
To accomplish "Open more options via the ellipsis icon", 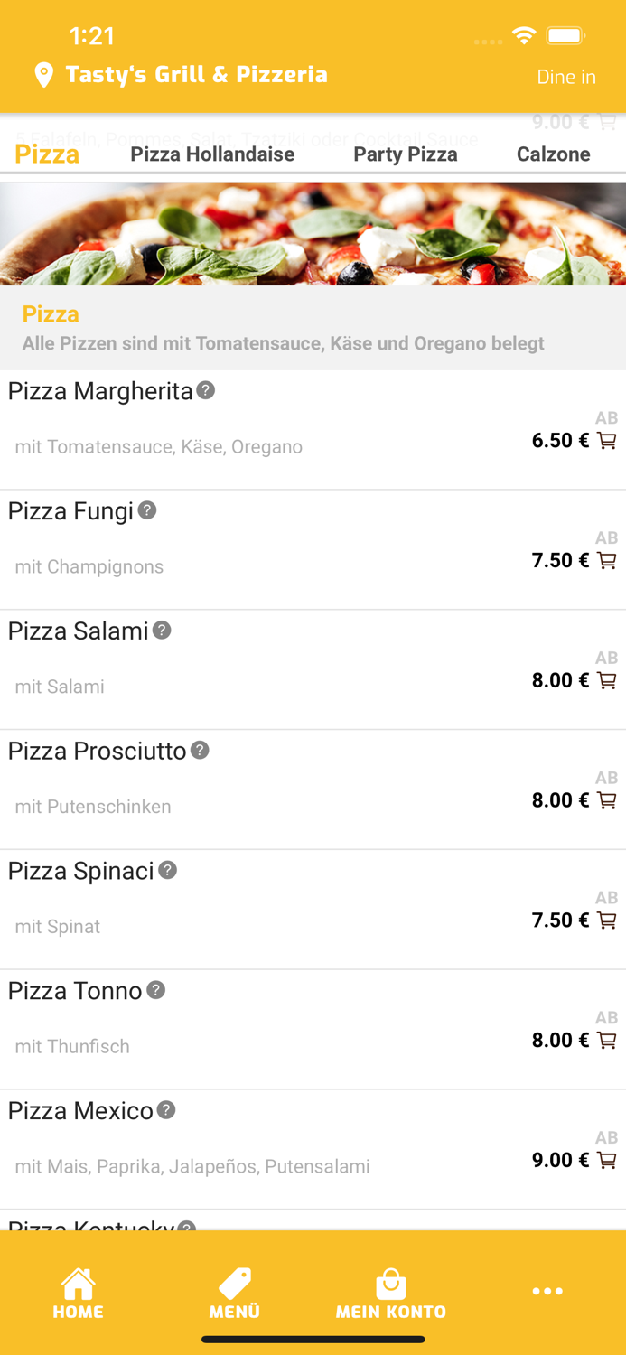I will 547,1291.
